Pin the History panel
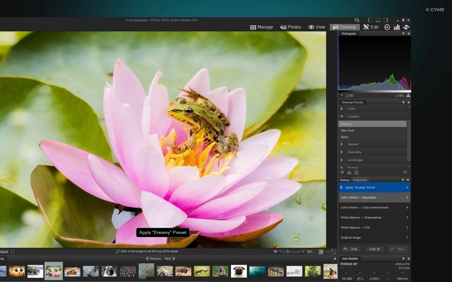 coord(403,180)
